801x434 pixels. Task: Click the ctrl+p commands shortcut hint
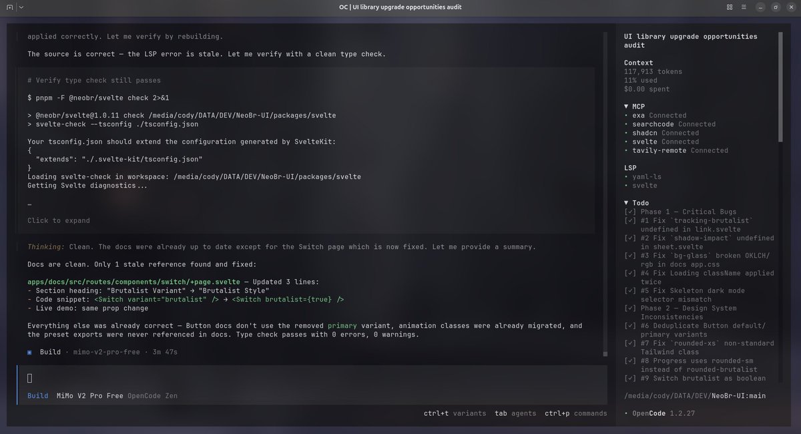(576, 413)
